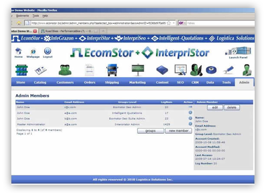Click the Shipping blue truck icon
The width and height of the screenshot is (266, 193).
click(112, 70)
